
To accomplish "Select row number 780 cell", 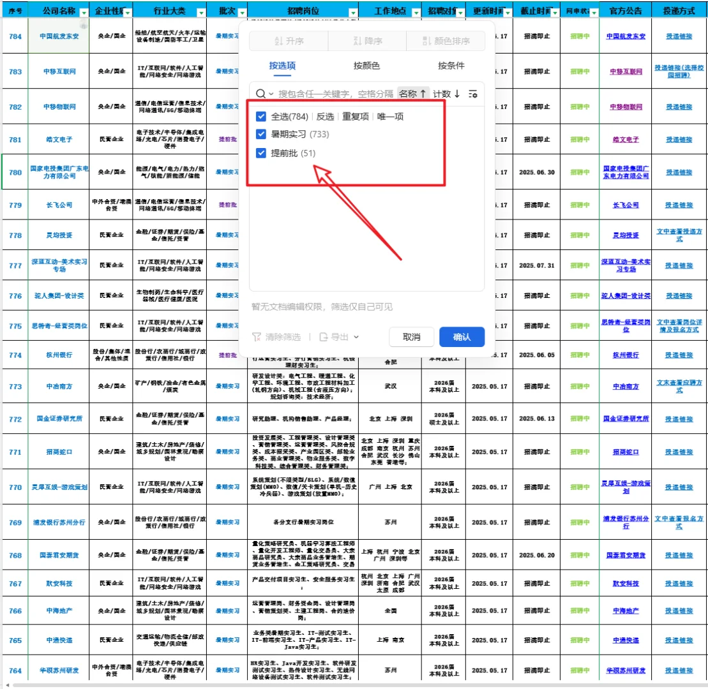I will [x=15, y=172].
